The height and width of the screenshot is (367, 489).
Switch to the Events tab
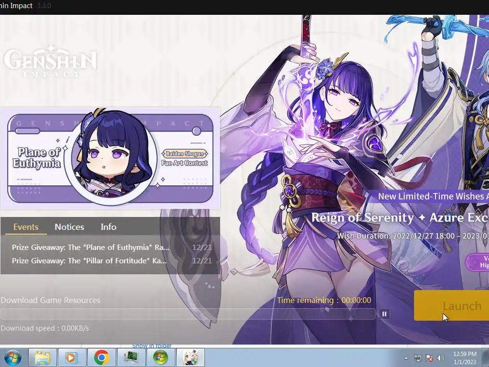tap(26, 227)
